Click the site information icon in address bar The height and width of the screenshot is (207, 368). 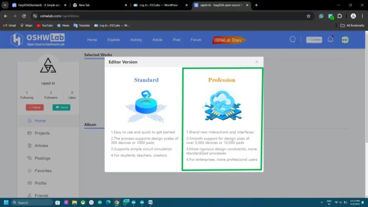click(x=35, y=16)
